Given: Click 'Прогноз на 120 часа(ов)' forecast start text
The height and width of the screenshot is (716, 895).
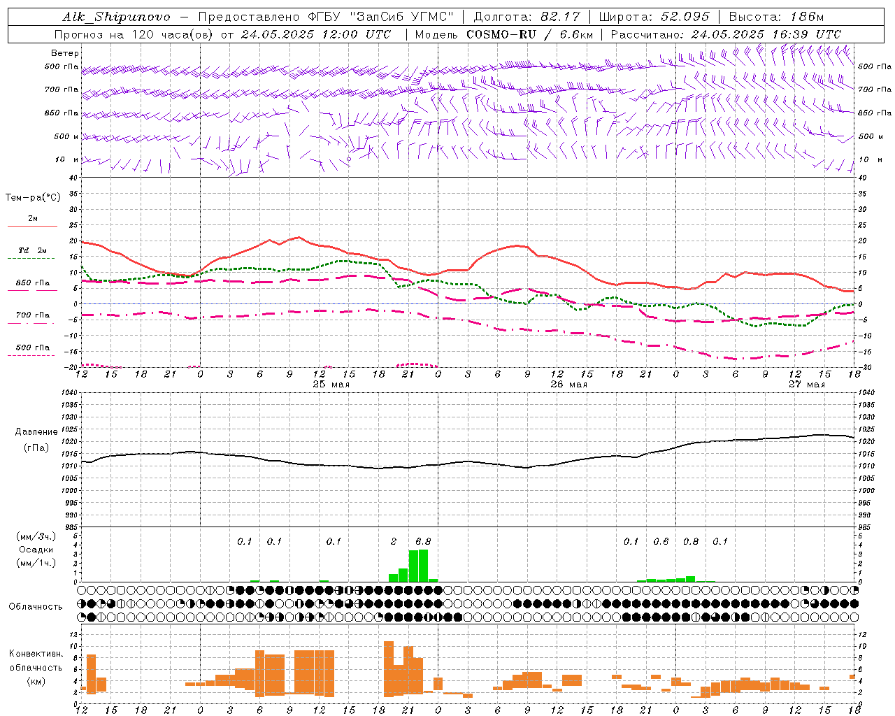Looking at the screenshot, I should point(134,34).
